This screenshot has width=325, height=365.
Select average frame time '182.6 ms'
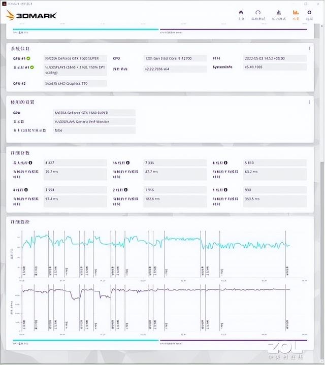pos(175,202)
